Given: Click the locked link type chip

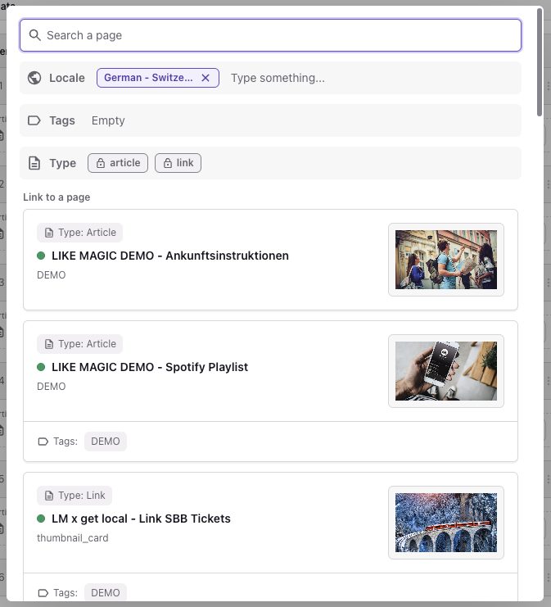Looking at the screenshot, I should pos(178,163).
